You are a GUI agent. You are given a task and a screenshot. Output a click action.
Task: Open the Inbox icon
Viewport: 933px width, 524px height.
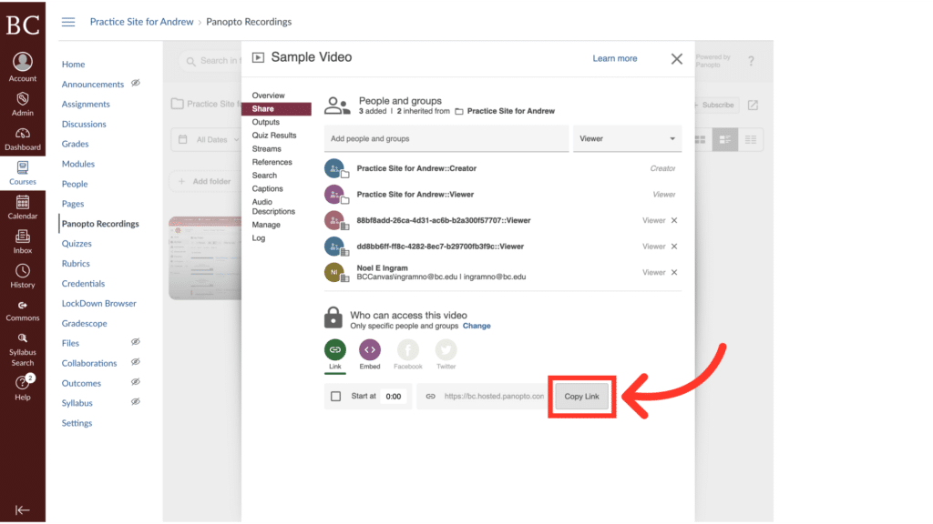click(23, 237)
